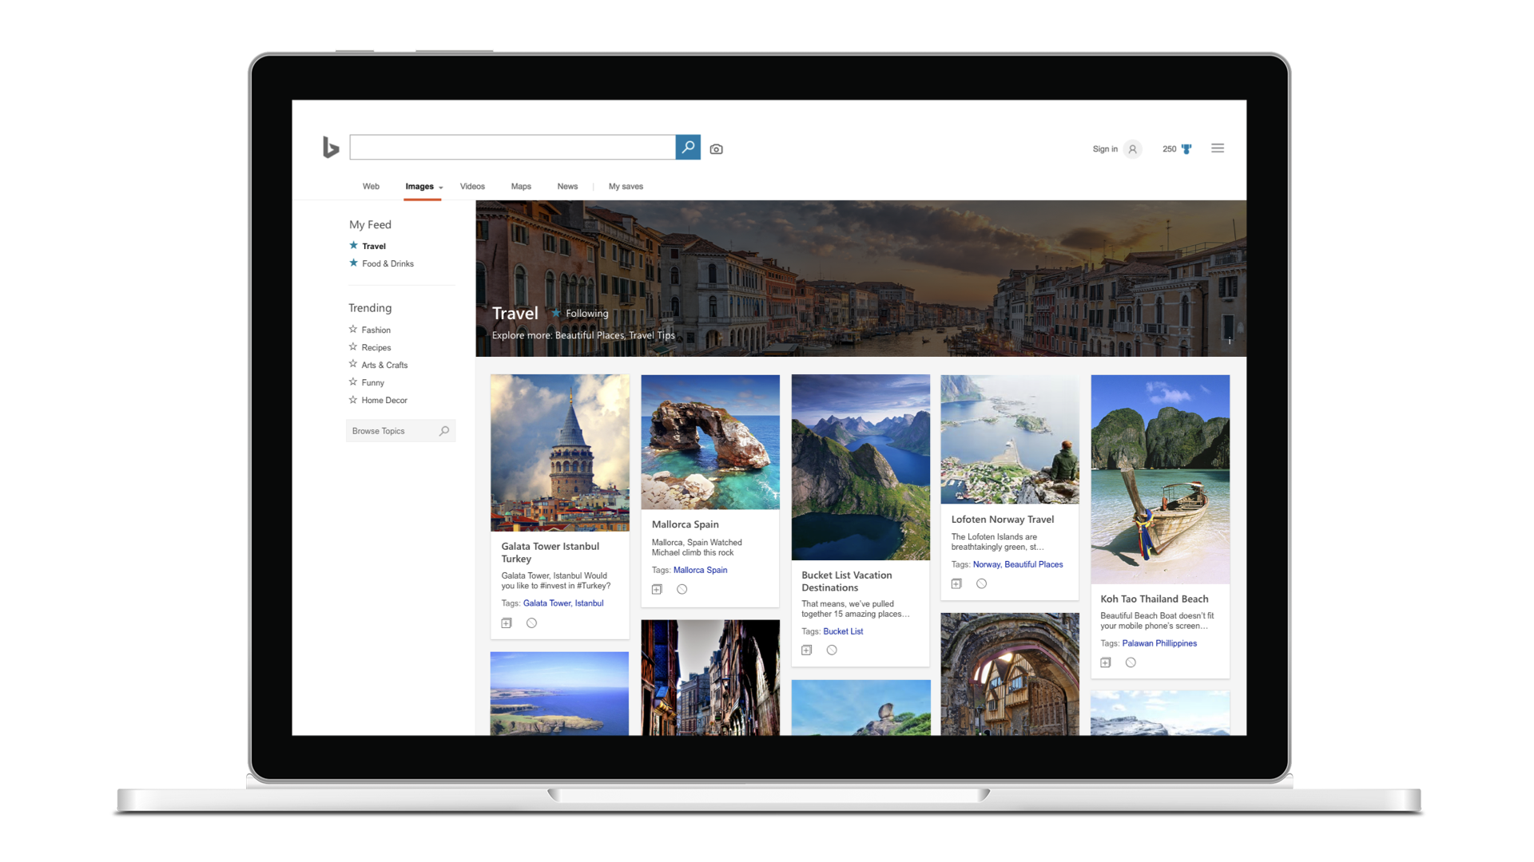This screenshot has height=862, width=1534.
Task: Hide the Mallorca Spain card
Action: (682, 590)
